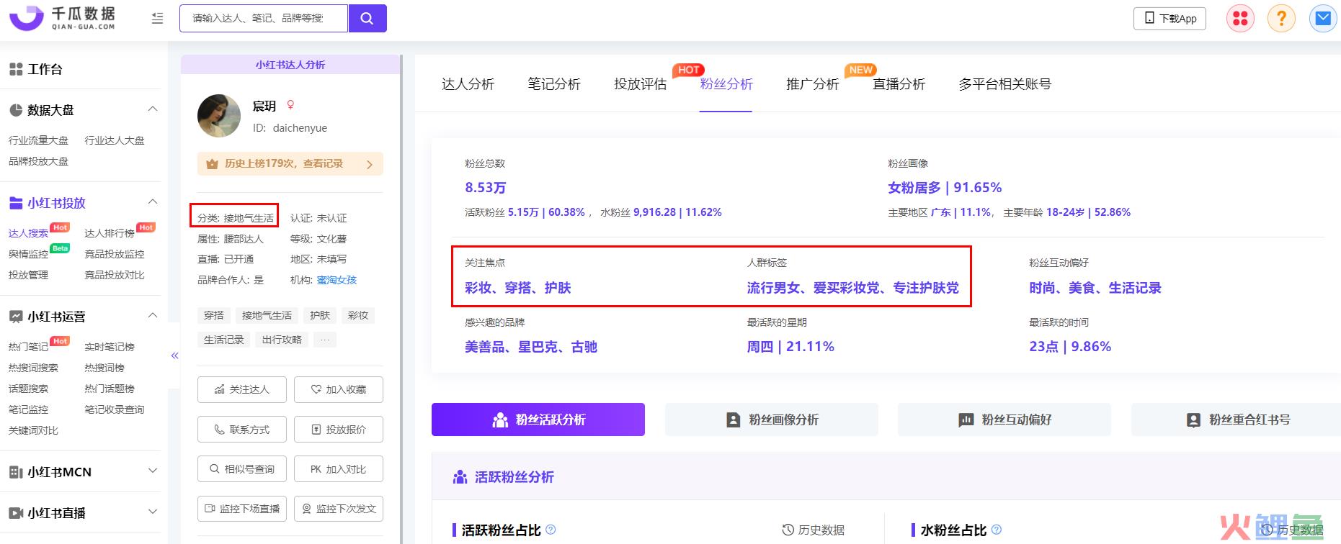Focus the search input field
This screenshot has height=544, width=1341.
tap(264, 18)
